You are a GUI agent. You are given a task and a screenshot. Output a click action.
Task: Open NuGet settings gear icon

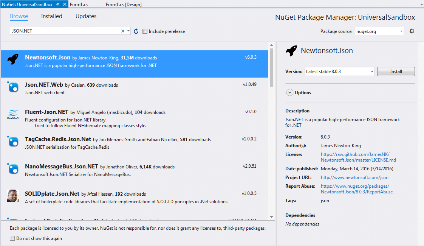coord(412,31)
